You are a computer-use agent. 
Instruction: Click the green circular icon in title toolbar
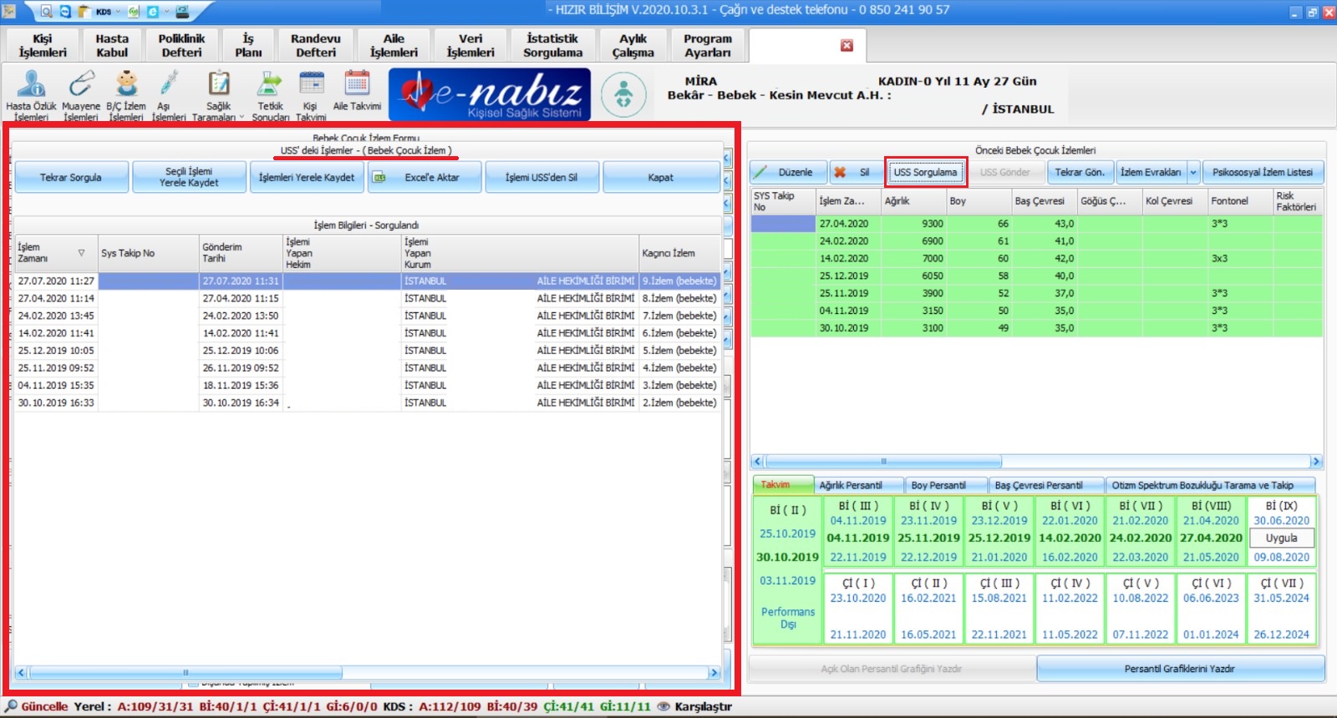click(133, 12)
